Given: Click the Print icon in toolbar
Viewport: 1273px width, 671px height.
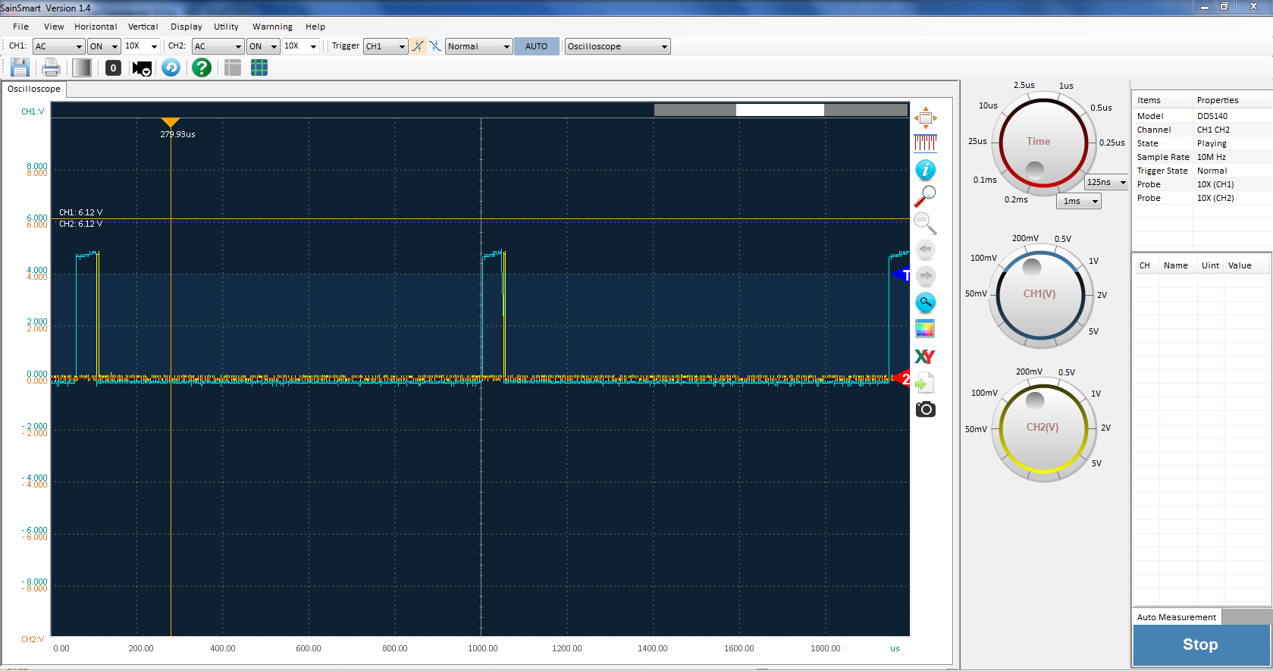Looking at the screenshot, I should [51, 68].
